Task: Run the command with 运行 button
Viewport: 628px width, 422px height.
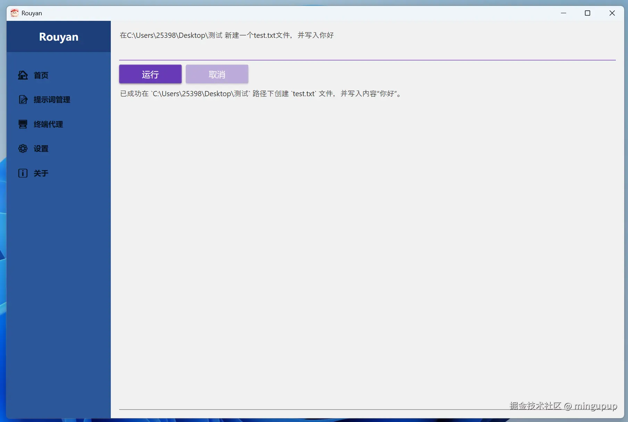Action: (150, 74)
